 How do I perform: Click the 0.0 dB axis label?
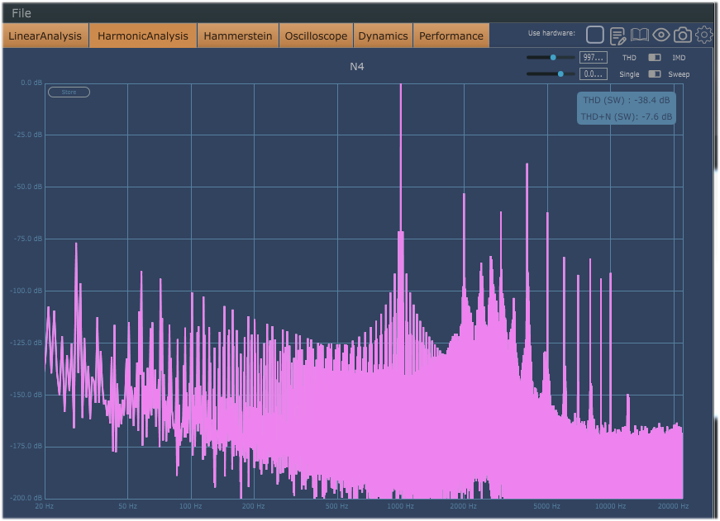point(31,83)
